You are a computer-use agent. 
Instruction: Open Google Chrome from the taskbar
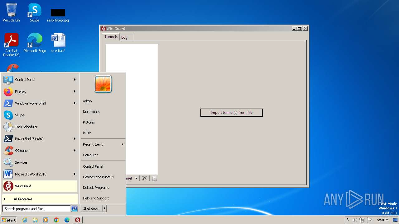point(56,220)
